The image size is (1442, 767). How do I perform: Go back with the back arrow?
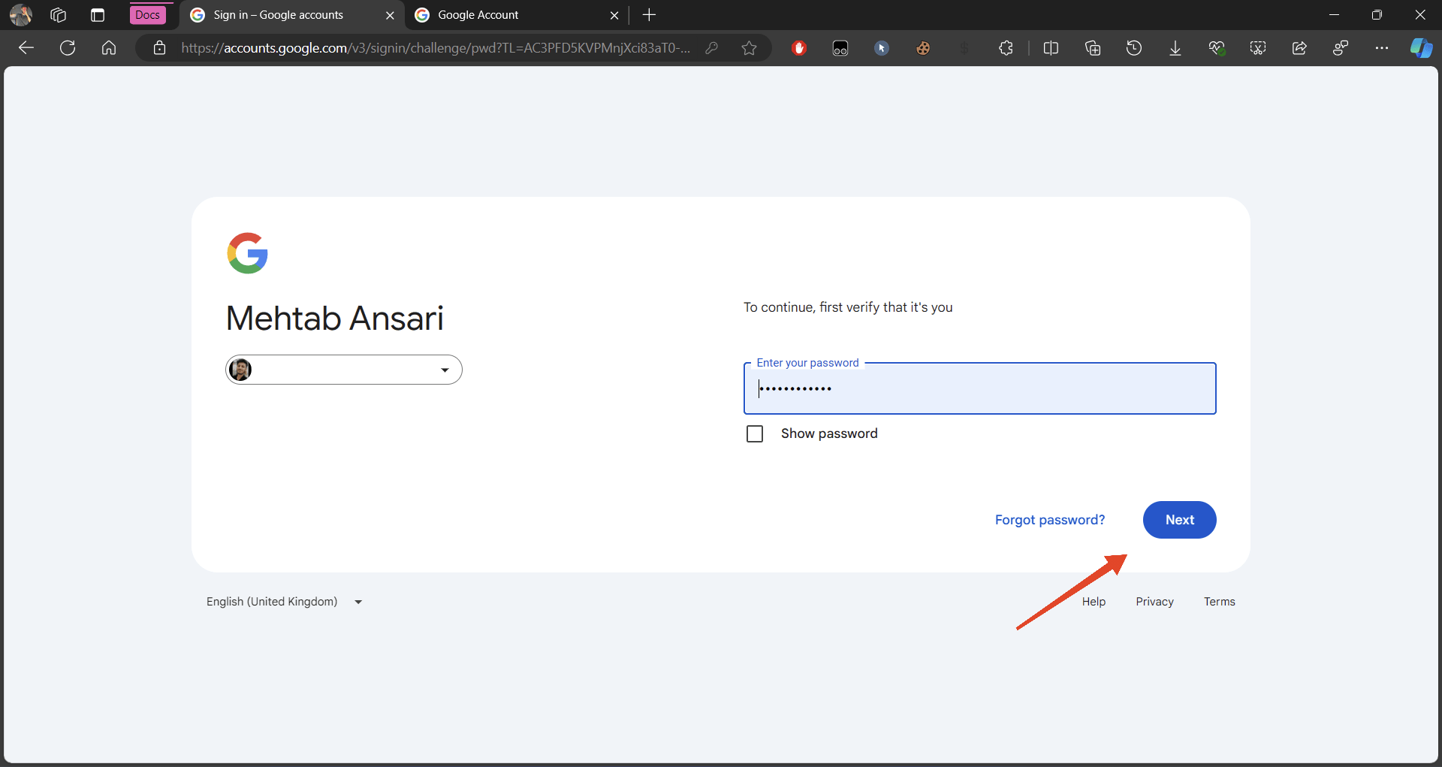click(x=26, y=48)
